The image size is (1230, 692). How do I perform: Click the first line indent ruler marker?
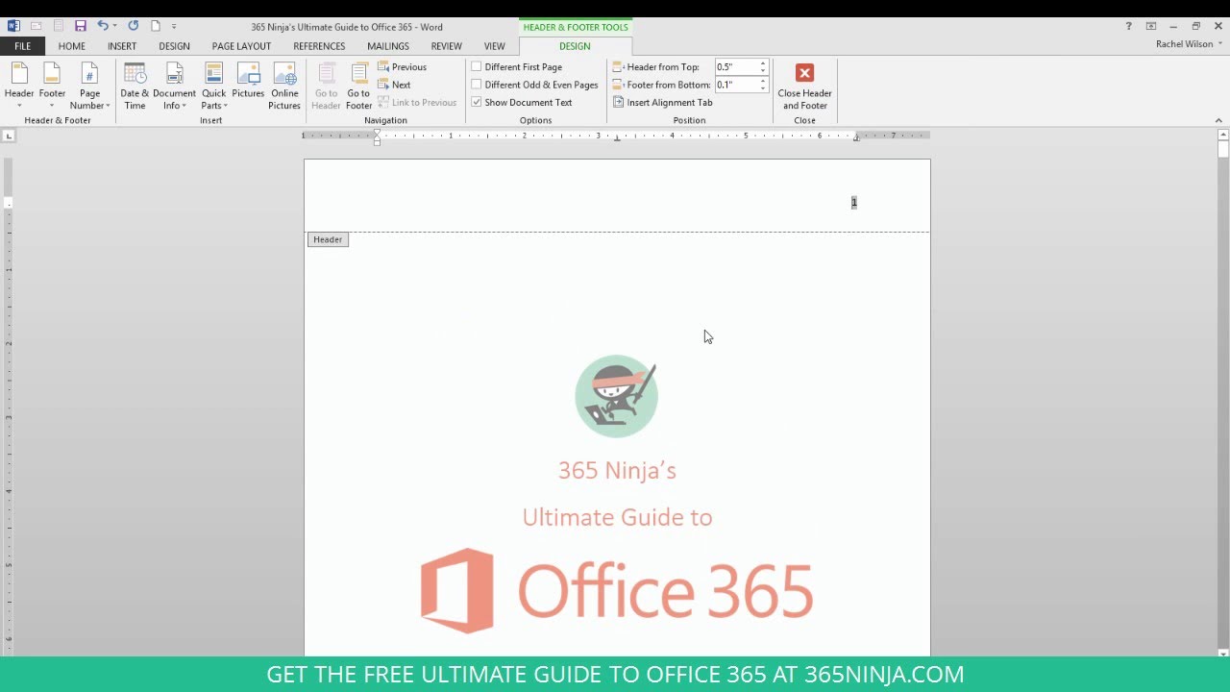pyautogui.click(x=377, y=133)
